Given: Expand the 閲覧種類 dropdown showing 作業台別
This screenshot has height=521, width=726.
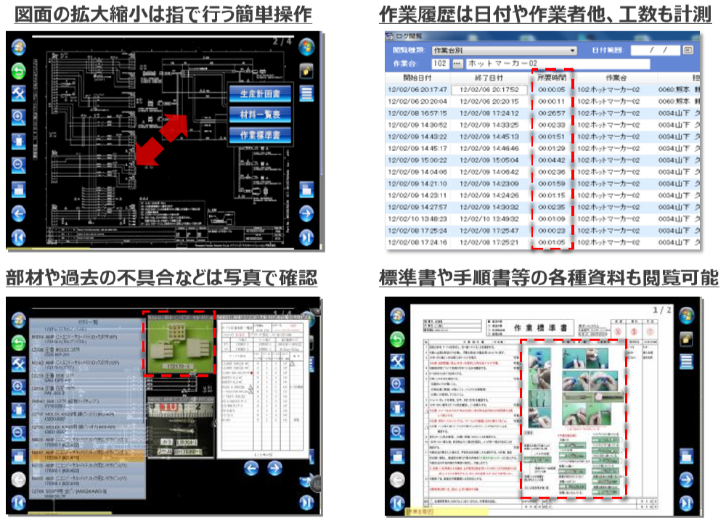Looking at the screenshot, I should tap(573, 51).
